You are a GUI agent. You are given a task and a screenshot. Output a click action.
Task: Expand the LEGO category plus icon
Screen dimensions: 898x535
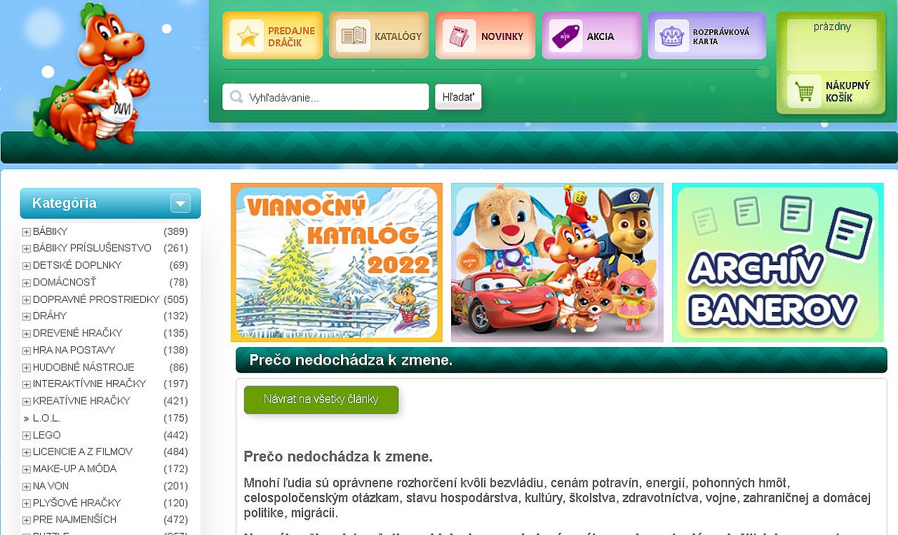click(x=26, y=435)
